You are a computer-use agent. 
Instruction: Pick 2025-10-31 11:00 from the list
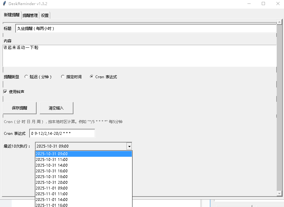51,160
